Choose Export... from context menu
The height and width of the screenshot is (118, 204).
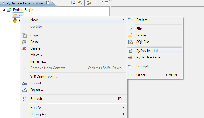click(37, 90)
